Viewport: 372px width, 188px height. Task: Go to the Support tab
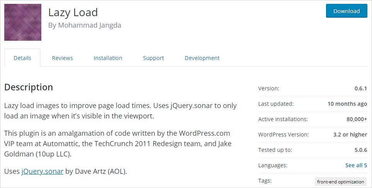click(153, 58)
